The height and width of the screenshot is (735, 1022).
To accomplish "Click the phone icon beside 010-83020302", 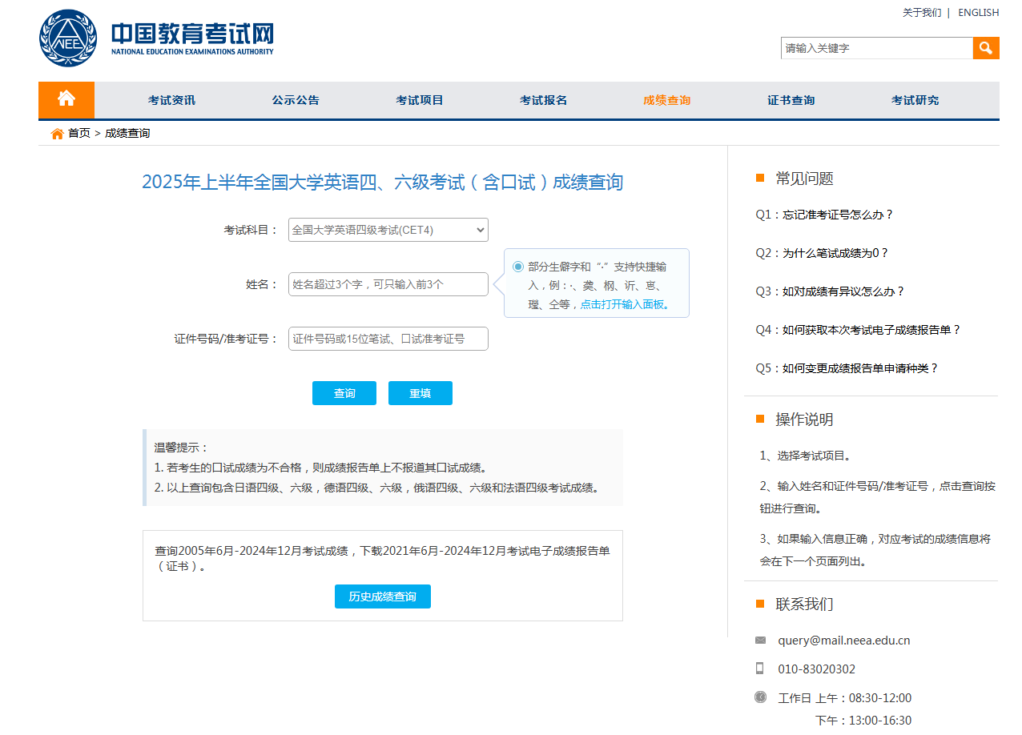I will [x=760, y=669].
